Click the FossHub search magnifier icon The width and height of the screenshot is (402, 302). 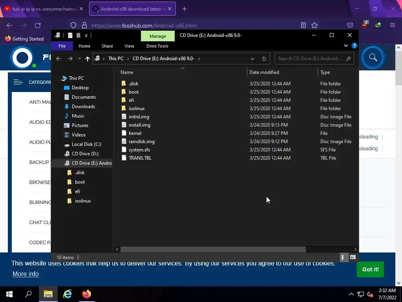373,57
